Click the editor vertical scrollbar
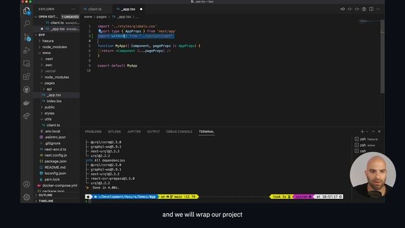The image size is (405, 228). (x=382, y=57)
